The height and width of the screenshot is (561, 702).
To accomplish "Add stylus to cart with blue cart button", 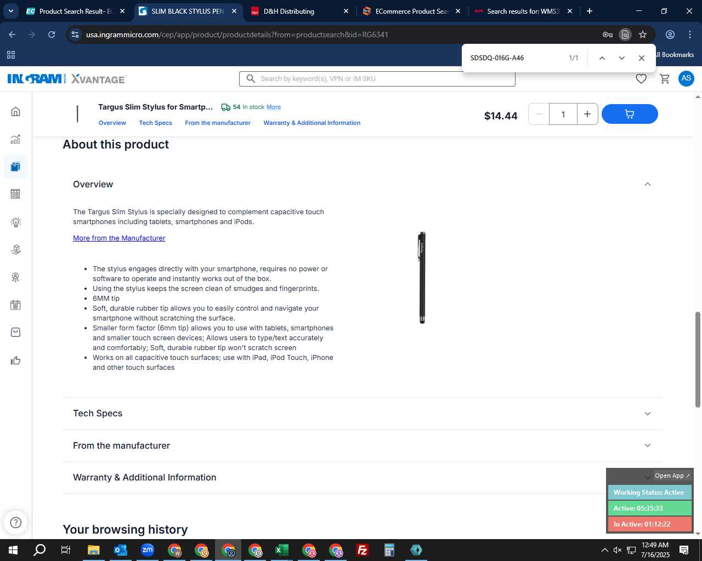I will click(x=630, y=114).
